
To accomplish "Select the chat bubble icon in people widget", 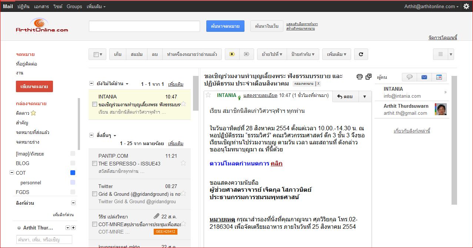I will [x=409, y=77].
